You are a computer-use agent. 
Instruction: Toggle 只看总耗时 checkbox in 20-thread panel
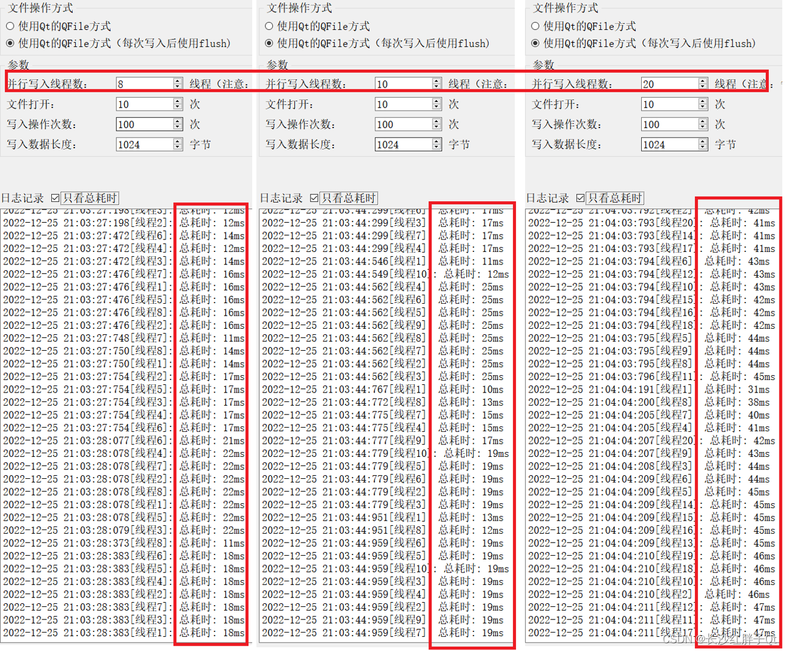[x=580, y=198]
